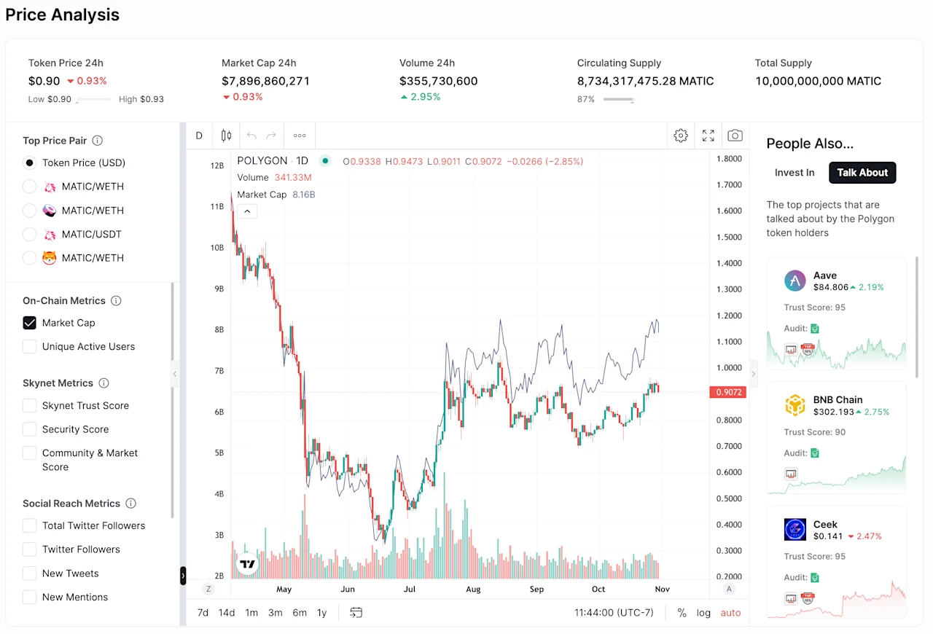
Task: Open the candlestick chart style selector
Action: (226, 136)
